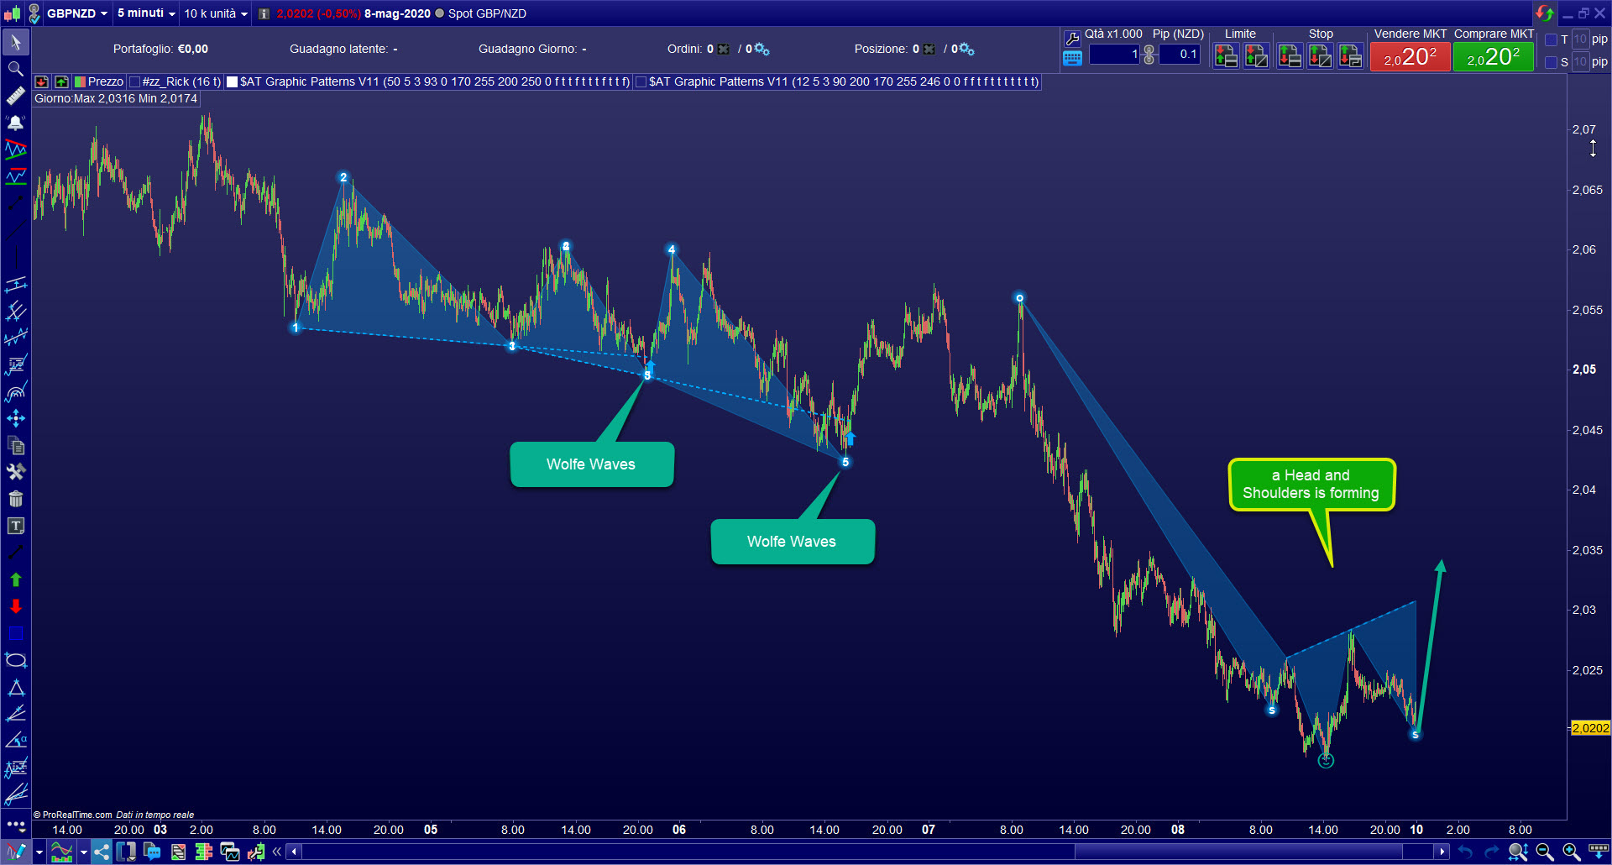Open the wrench settings tool
1612x865 pixels.
pyautogui.click(x=15, y=472)
